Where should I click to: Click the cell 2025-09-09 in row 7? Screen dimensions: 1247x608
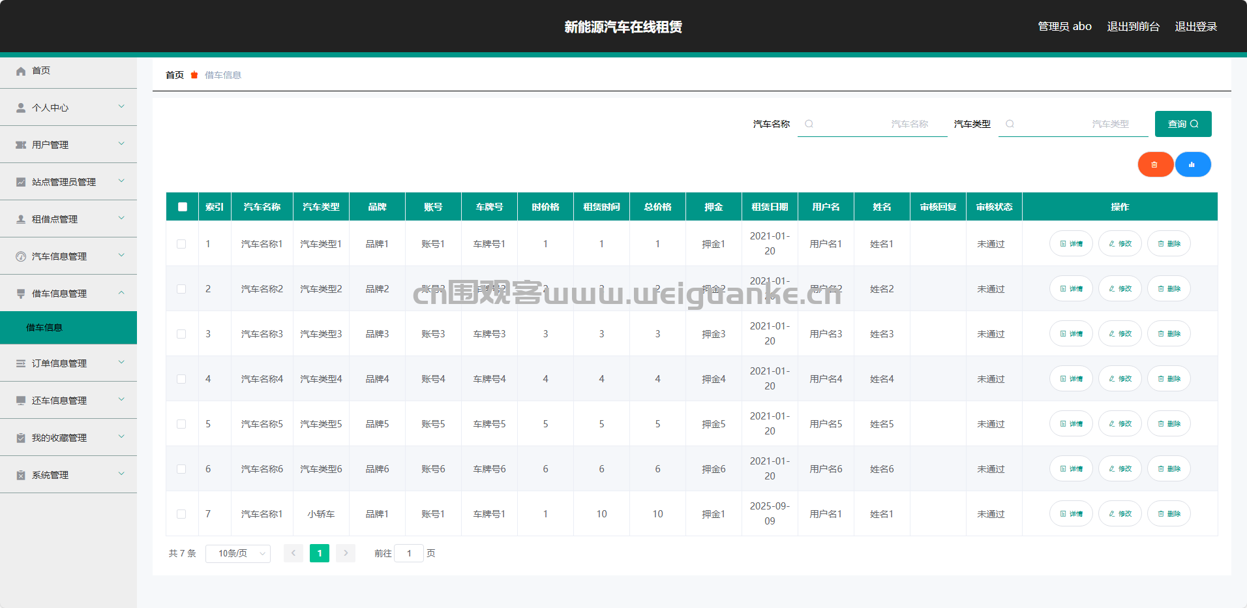(770, 513)
